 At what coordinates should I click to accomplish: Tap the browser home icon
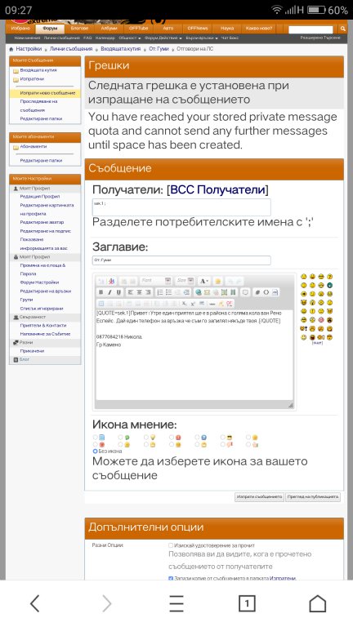pos(317,603)
